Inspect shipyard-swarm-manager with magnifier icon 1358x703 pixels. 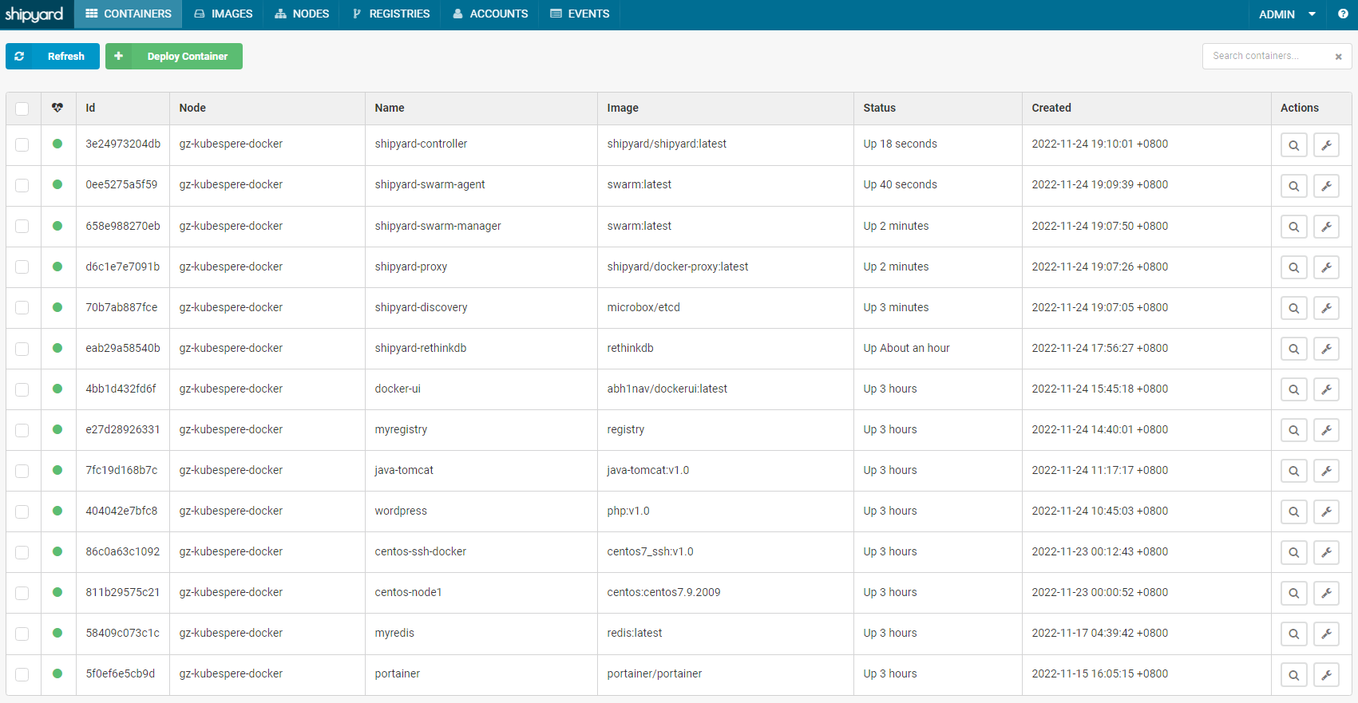1293,227
